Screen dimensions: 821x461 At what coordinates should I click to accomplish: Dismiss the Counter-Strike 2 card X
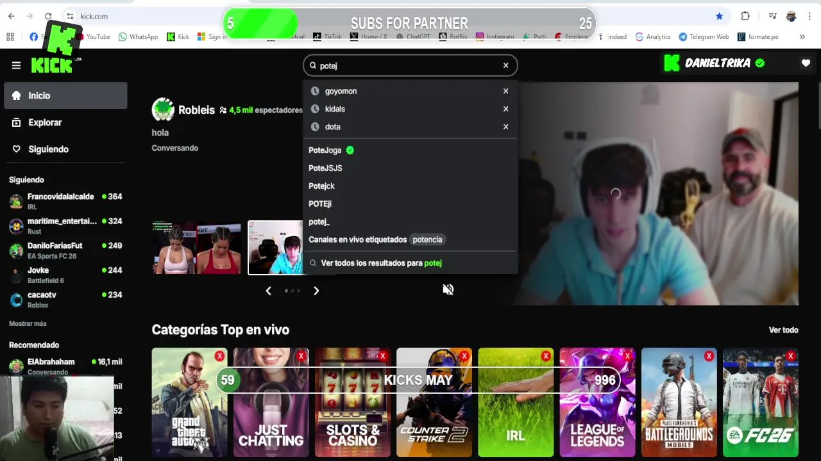[464, 356]
